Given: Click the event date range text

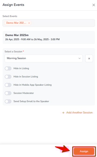Looking at the screenshot, I should click(32, 39).
